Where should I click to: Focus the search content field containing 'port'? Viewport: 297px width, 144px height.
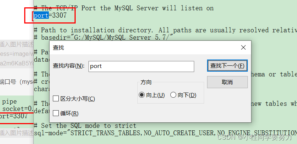click(x=141, y=66)
